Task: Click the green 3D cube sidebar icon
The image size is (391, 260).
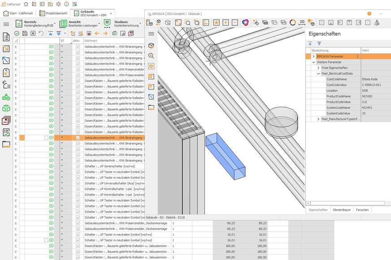Action: point(6,108)
